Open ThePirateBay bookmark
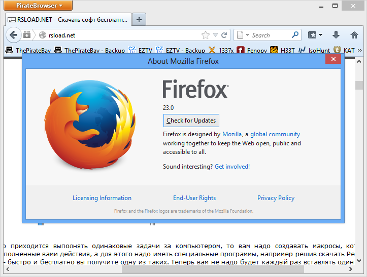367x277 pixels. coord(28,50)
